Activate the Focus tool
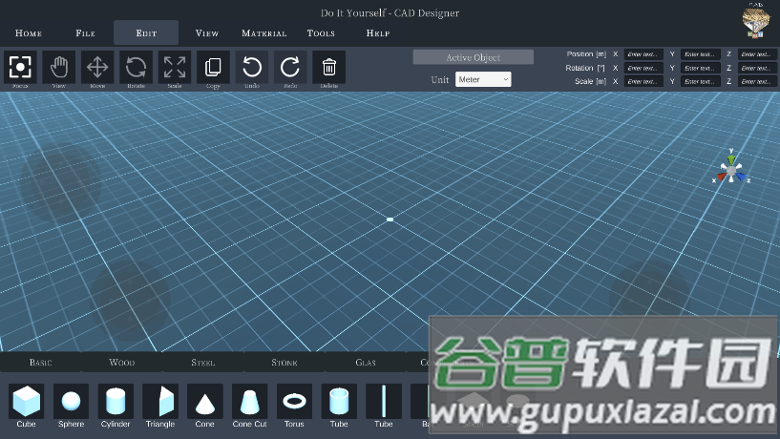The height and width of the screenshot is (439, 780). click(x=20, y=67)
